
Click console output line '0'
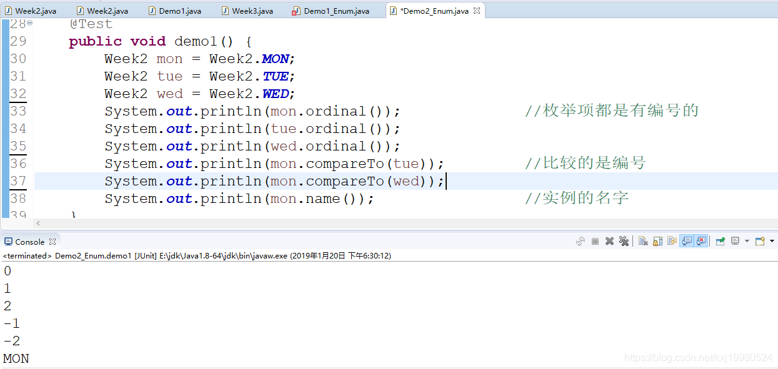point(7,271)
